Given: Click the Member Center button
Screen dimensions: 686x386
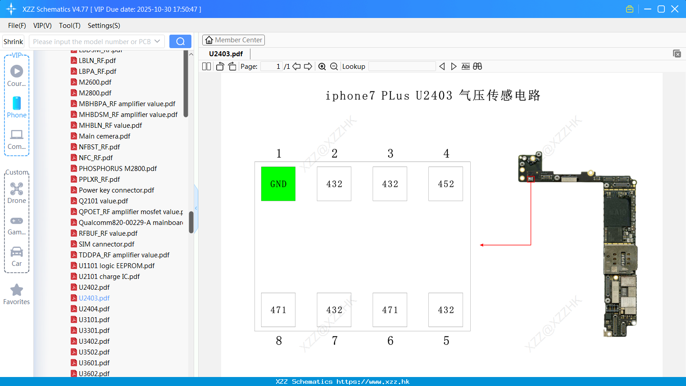Looking at the screenshot, I should coord(233,40).
